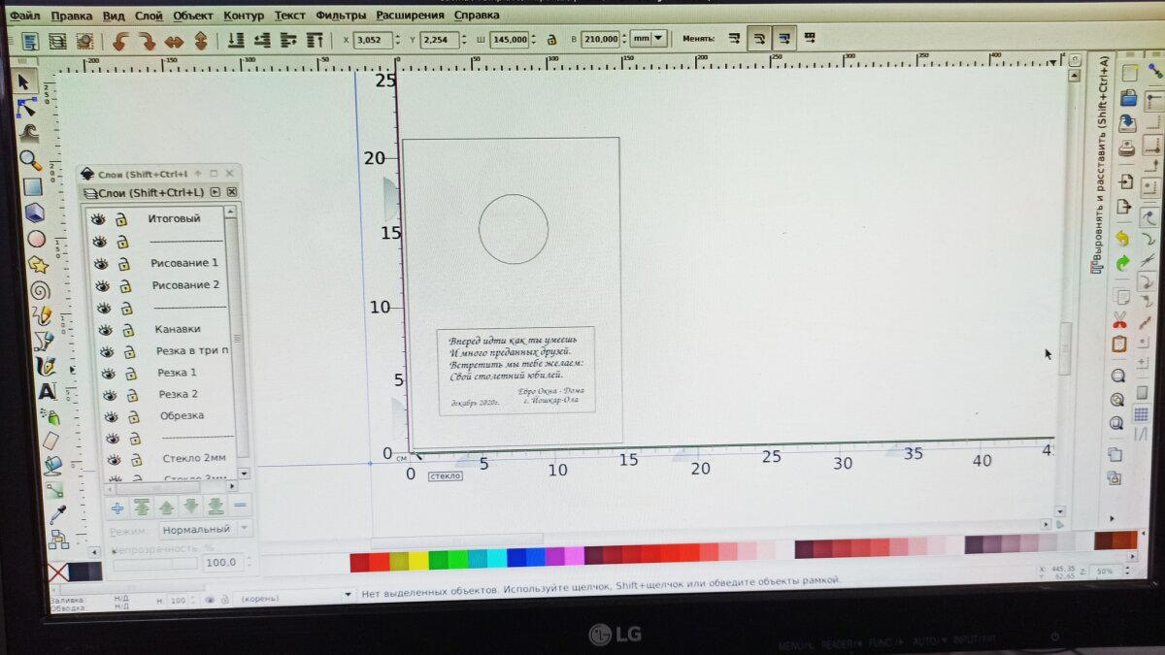
Task: Pick the yellow palette swatch
Action: point(417,560)
